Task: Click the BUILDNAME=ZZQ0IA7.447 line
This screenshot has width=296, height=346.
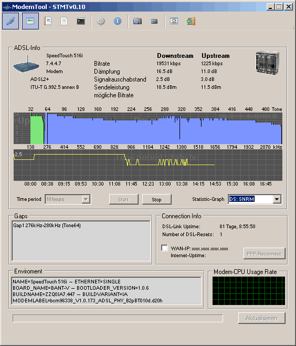Action: (x=70, y=294)
